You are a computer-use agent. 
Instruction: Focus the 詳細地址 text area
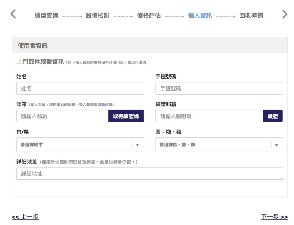(x=149, y=174)
